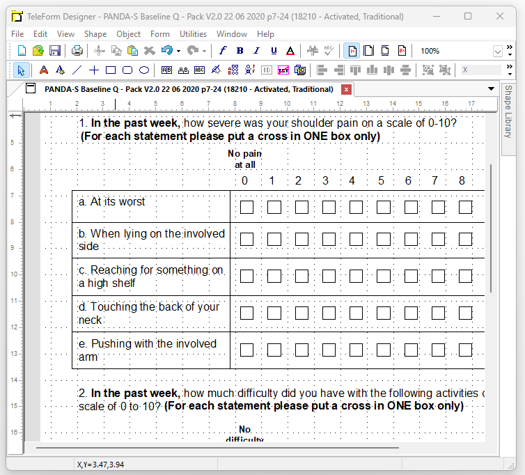Save the form with the floppy disk icon

click(x=55, y=51)
